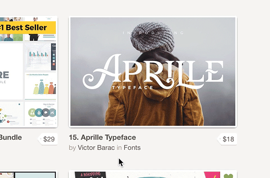Viewport: 270px width, 178px height.
Task: Click the $29 price tag
Action: click(x=48, y=139)
